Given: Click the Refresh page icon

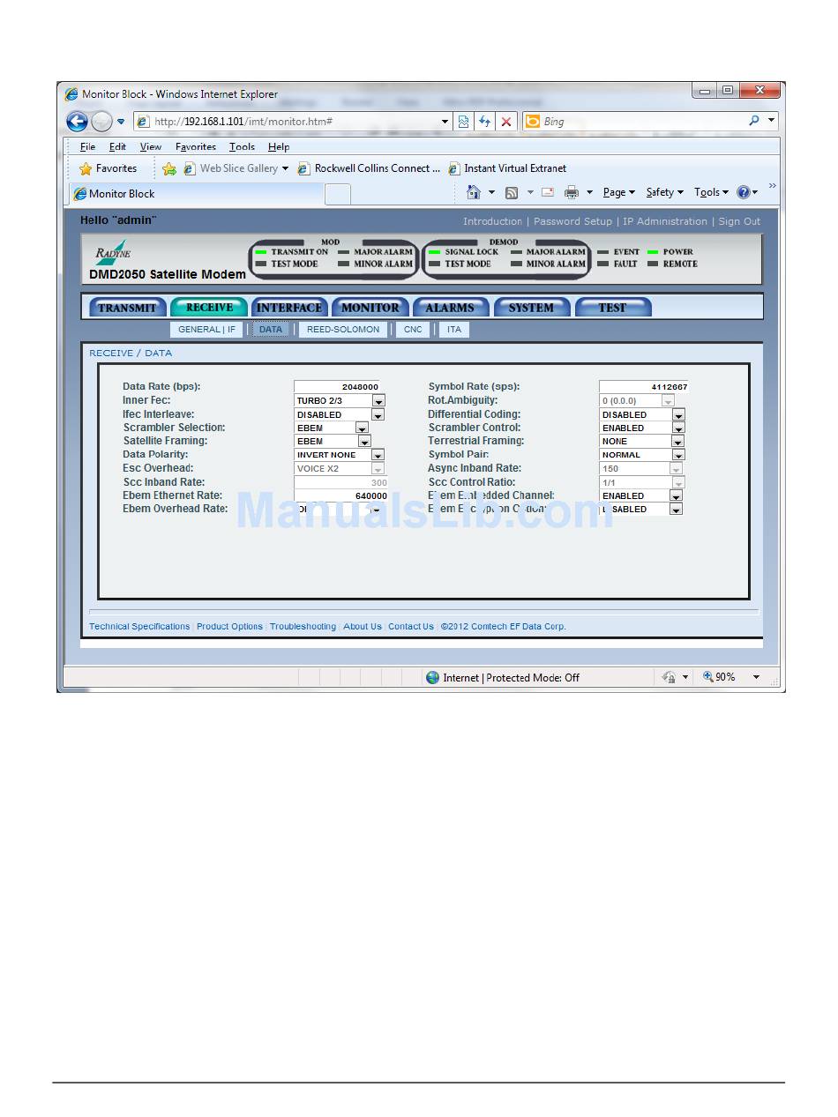Looking at the screenshot, I should tap(484, 122).
